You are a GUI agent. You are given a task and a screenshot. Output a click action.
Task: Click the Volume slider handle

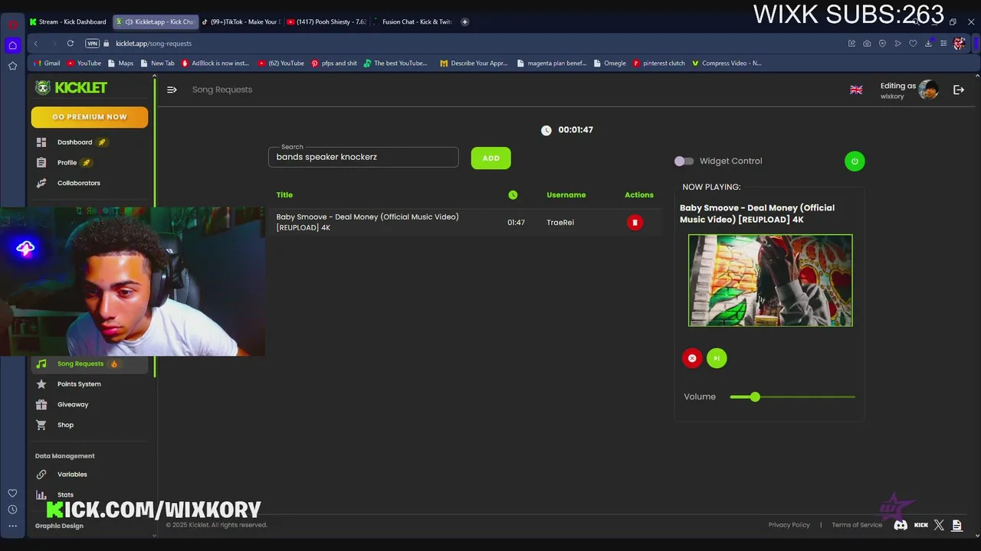pos(755,396)
